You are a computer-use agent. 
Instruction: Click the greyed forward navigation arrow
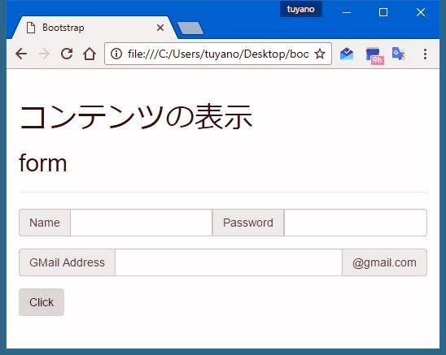click(x=44, y=54)
